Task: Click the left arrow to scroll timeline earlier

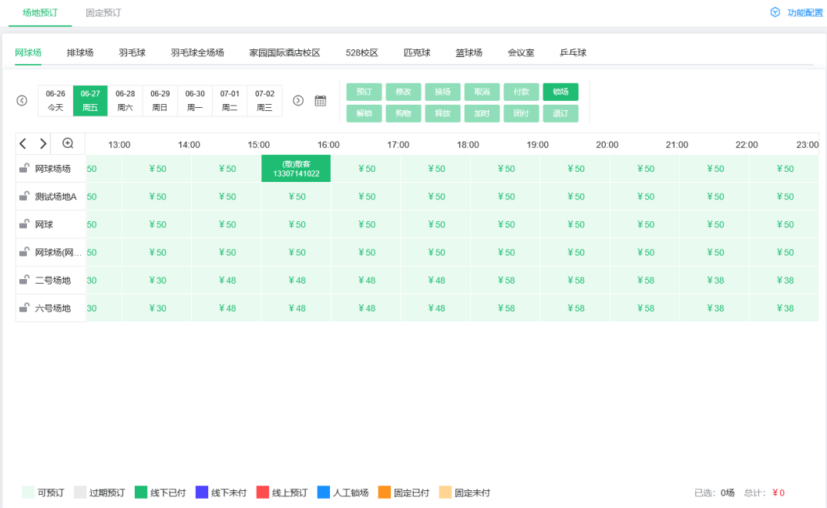Action: pyautogui.click(x=22, y=143)
